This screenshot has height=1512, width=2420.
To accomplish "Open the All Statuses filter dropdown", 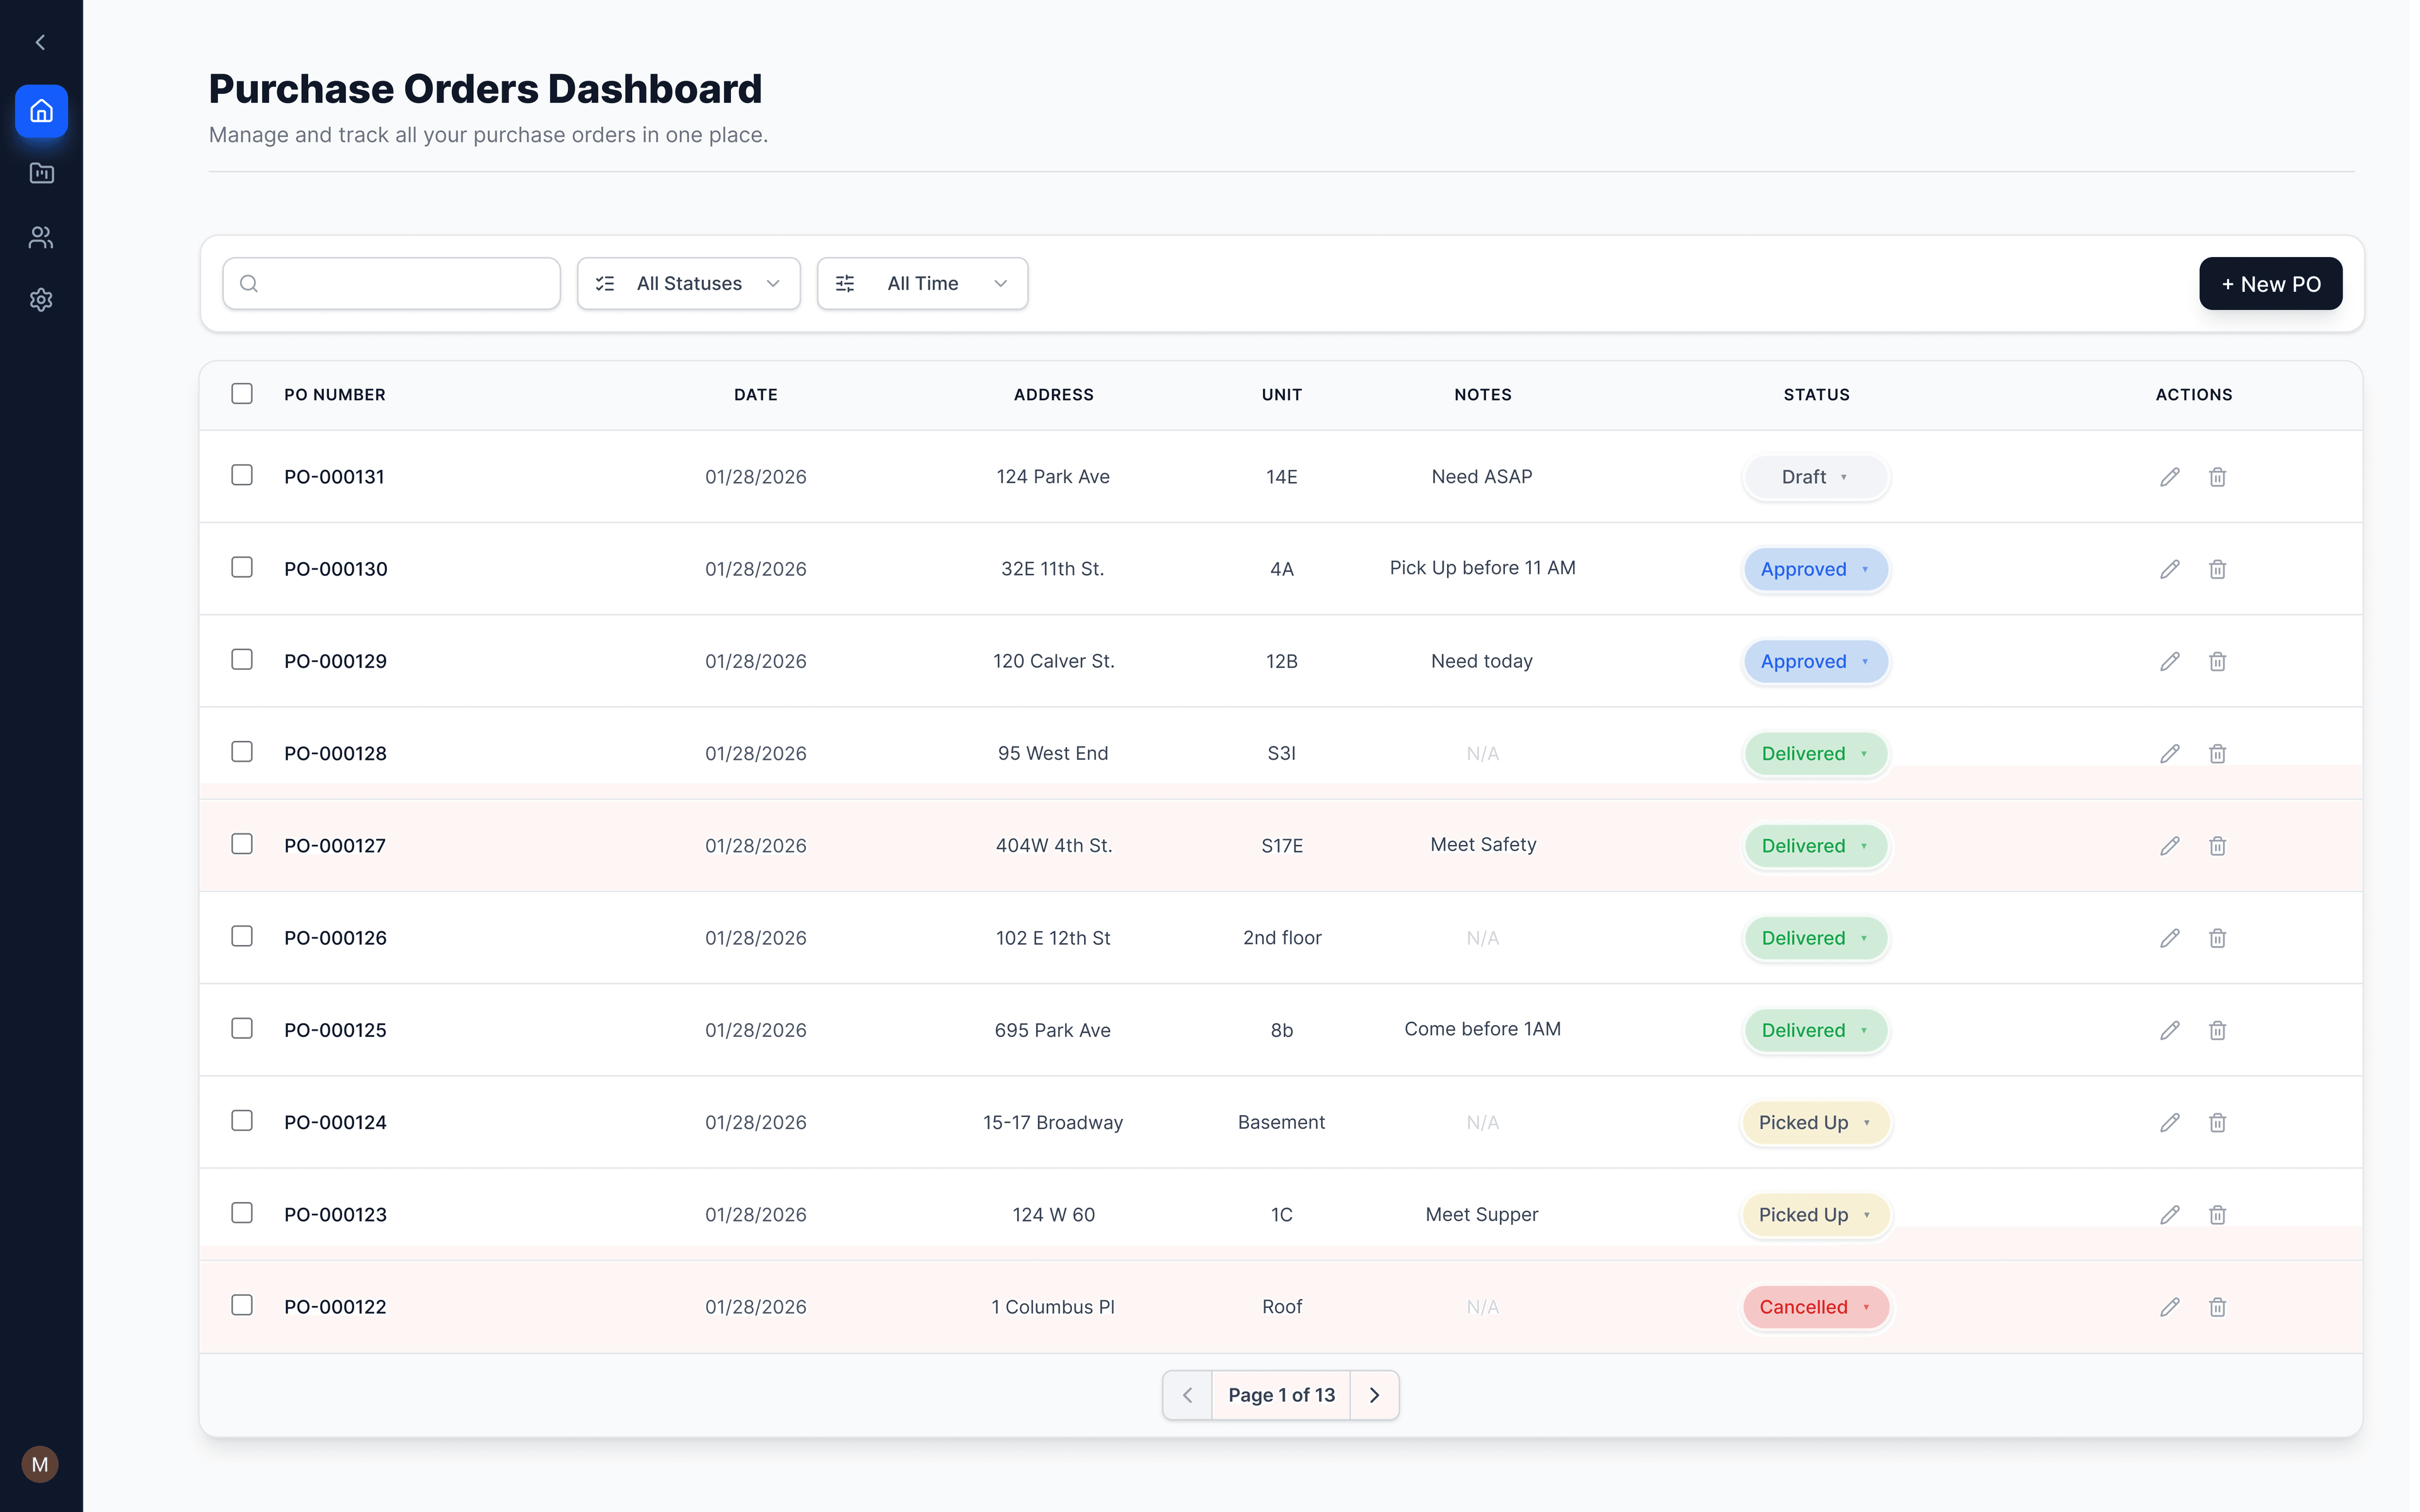I will click(689, 284).
